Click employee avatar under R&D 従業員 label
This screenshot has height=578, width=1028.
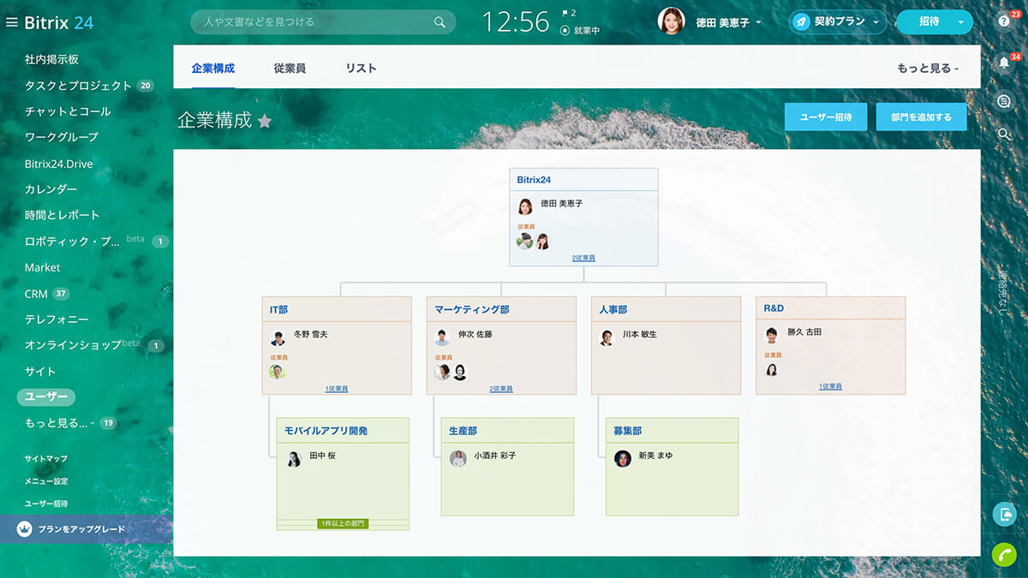(771, 370)
